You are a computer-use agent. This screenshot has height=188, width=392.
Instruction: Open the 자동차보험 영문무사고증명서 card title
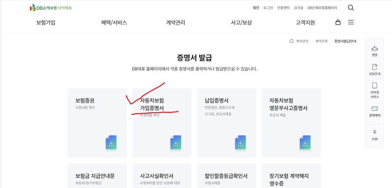point(288,104)
